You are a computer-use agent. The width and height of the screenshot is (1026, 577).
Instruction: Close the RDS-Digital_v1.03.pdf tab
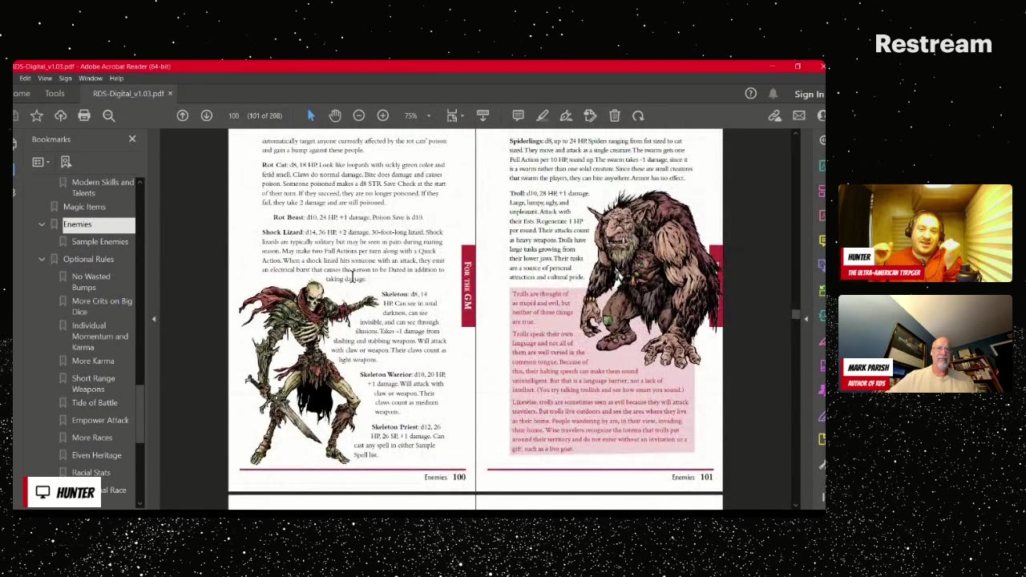point(170,94)
